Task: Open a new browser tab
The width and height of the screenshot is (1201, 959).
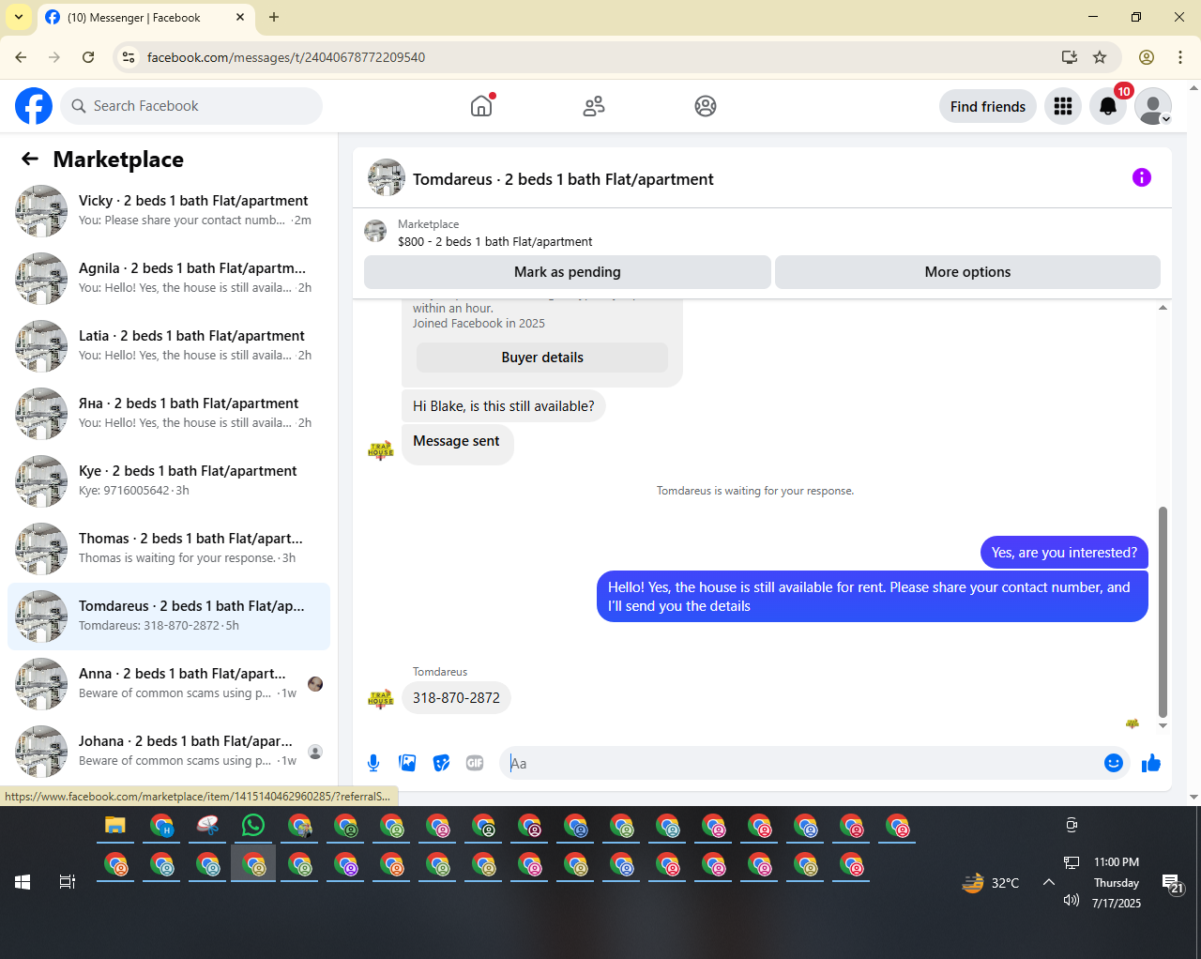Action: point(274,17)
